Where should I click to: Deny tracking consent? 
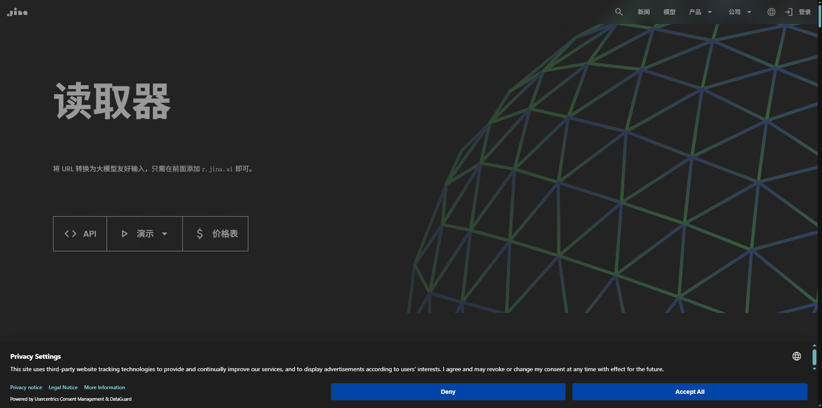point(448,392)
